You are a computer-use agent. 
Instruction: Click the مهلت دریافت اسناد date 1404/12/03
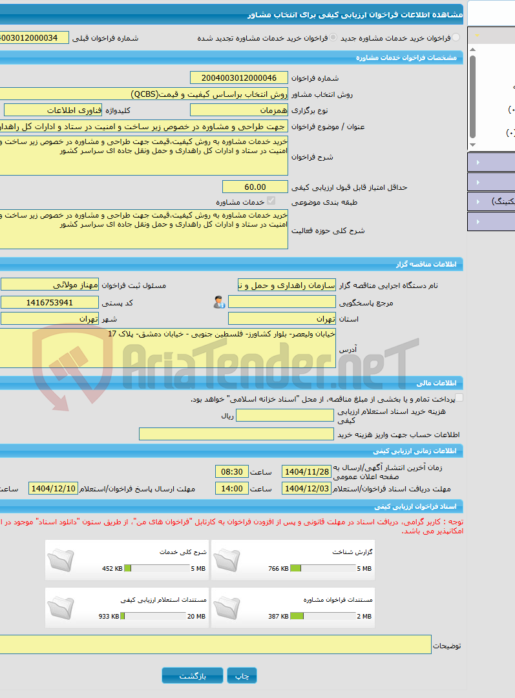coord(307,488)
